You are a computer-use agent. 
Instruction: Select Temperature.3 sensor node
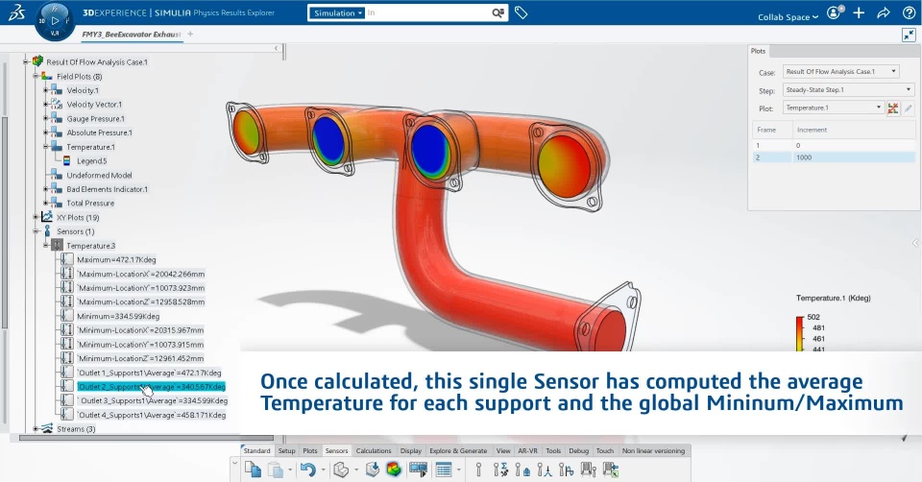click(x=90, y=246)
